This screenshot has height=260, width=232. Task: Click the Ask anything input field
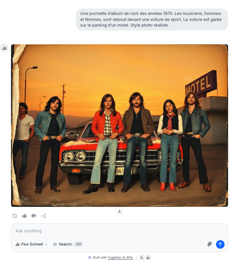point(120,231)
